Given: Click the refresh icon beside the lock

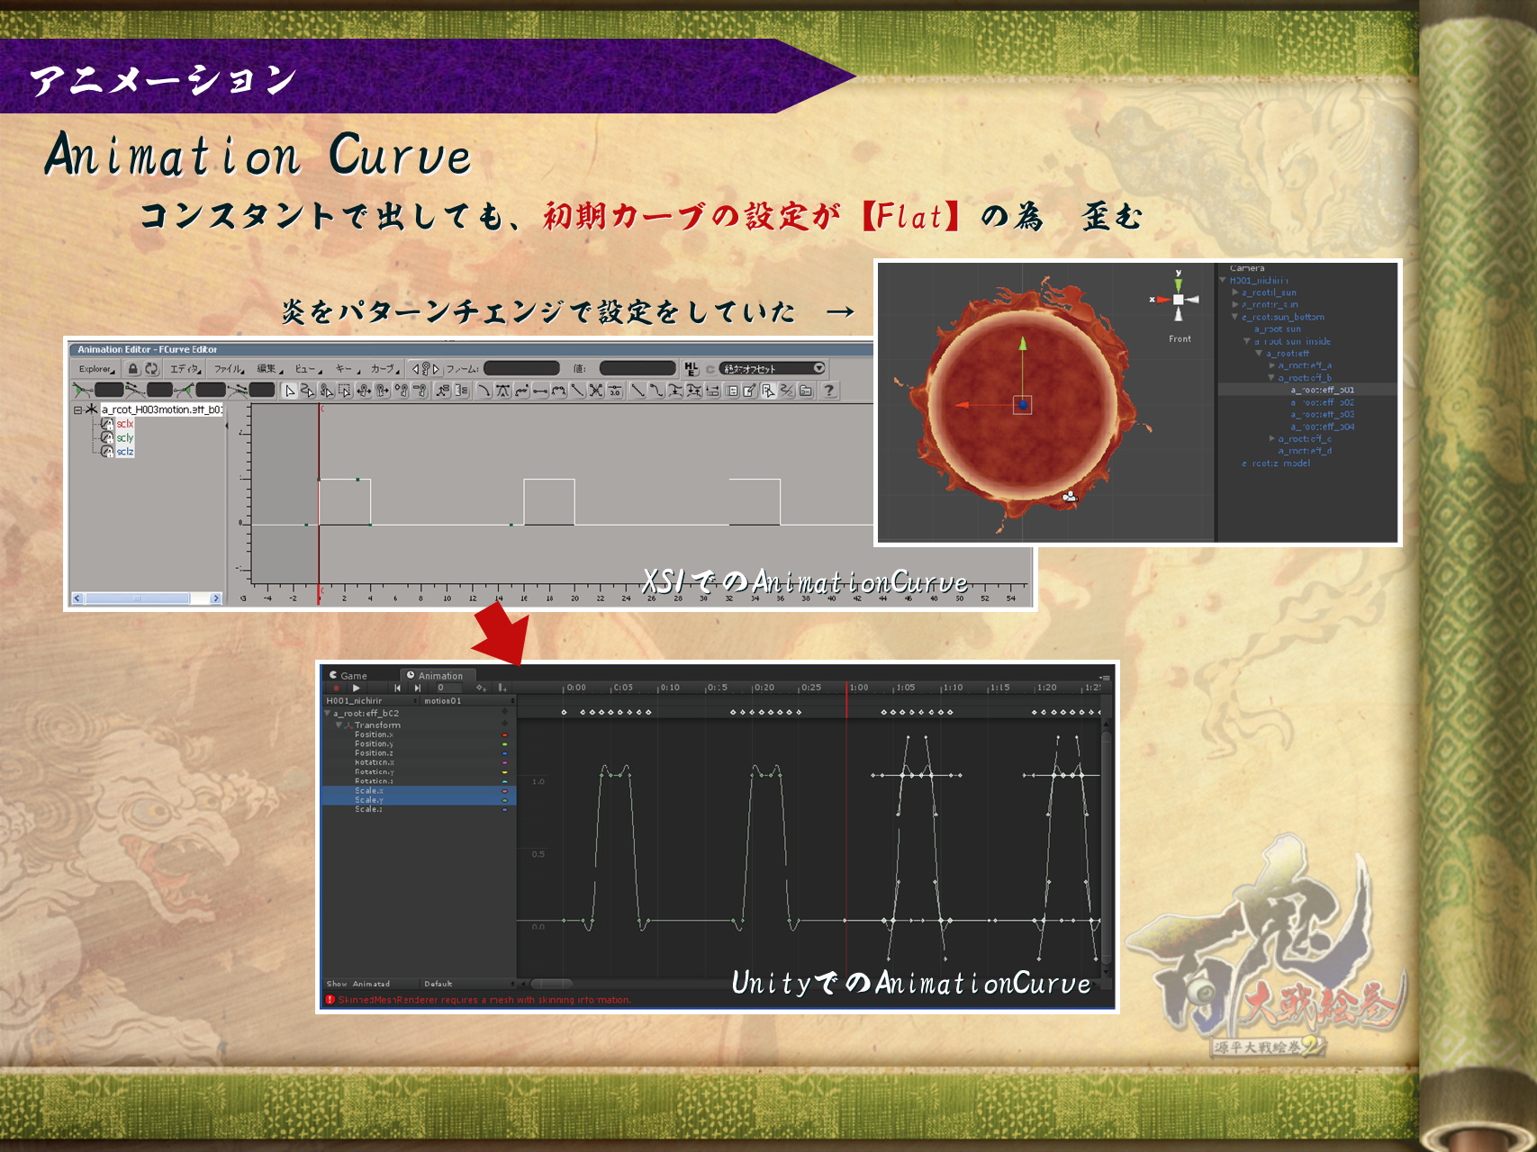Looking at the screenshot, I should 151,368.
